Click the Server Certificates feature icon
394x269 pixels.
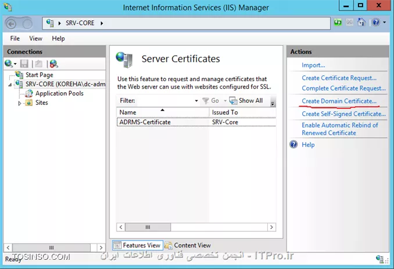click(124, 60)
